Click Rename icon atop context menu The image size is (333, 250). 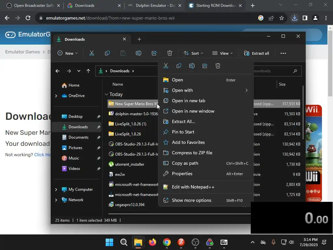192,66
